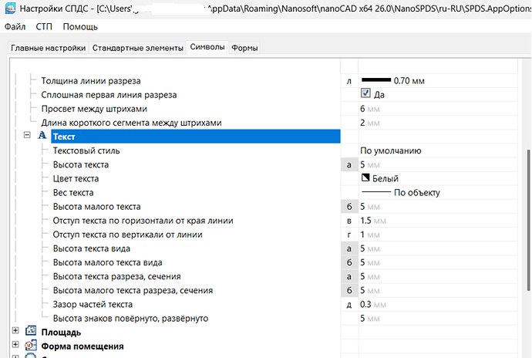Toggle the Сплошная первая линия разреза checkbox
Image resolution: width=532 pixels, height=358 pixels.
click(365, 93)
